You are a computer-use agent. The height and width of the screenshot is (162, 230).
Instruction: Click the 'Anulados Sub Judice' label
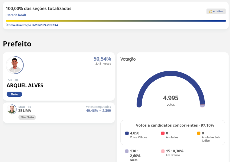(x=211, y=139)
